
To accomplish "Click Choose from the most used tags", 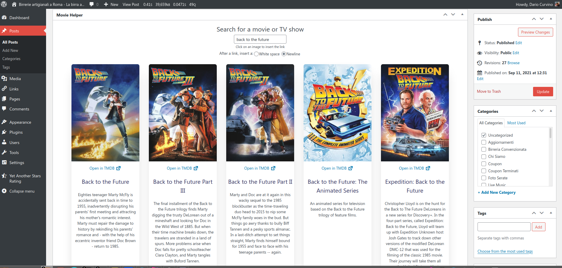I will coord(505,251).
